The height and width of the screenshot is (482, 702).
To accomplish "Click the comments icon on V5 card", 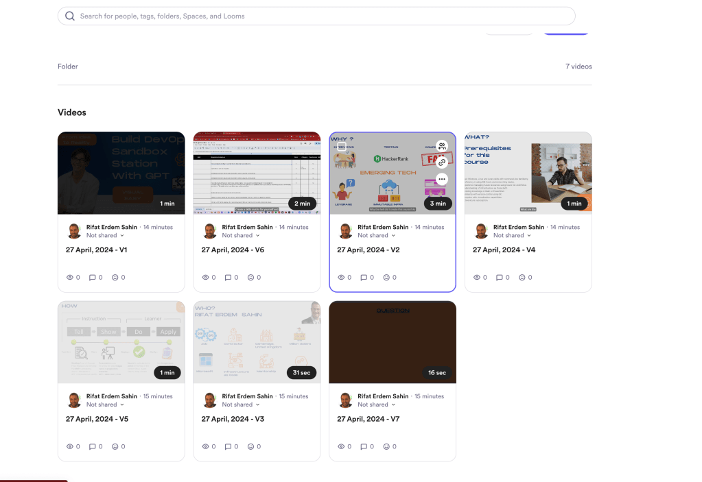I will (92, 446).
